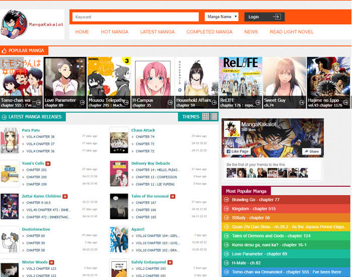Screen dimensions: 352x277
Task: Open the Chaos Attack manga title
Action: coord(143,130)
